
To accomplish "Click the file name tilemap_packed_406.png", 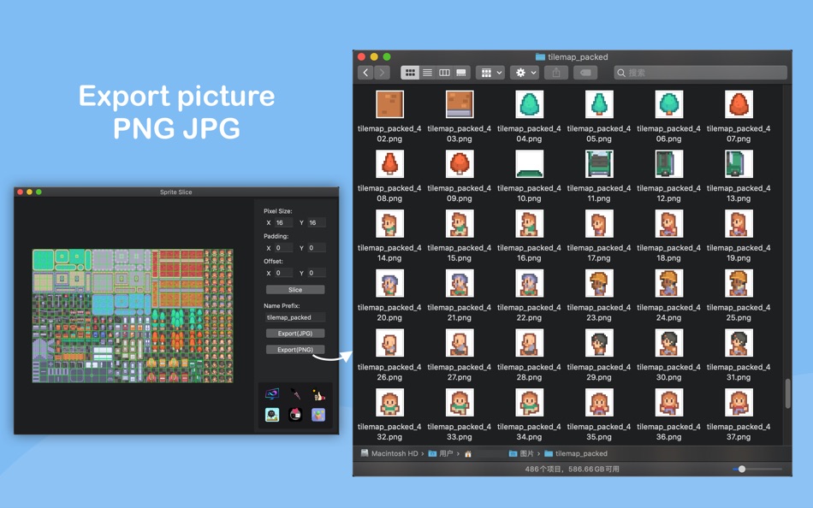I will pos(668,133).
